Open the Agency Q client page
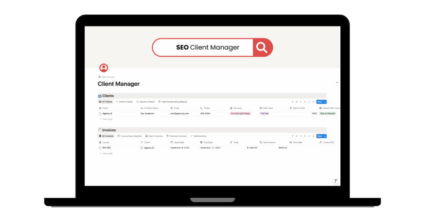This screenshot has width=425, height=212. (x=107, y=113)
